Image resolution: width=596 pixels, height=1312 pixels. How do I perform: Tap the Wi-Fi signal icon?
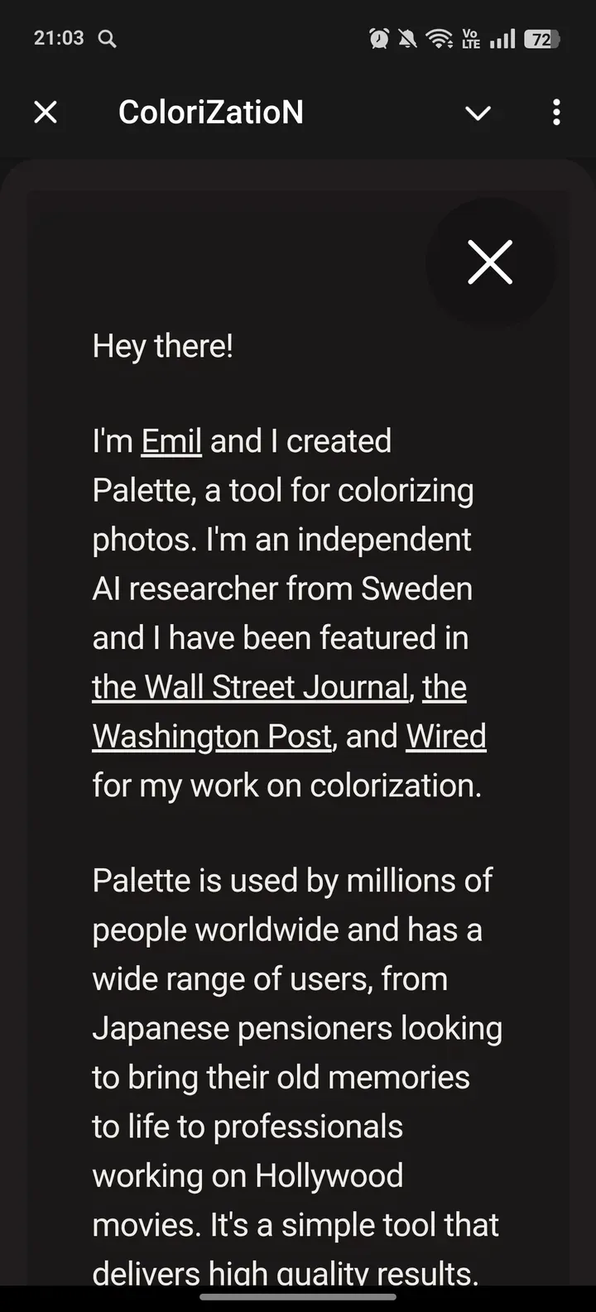coord(440,38)
